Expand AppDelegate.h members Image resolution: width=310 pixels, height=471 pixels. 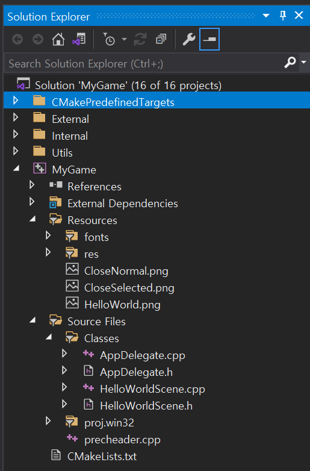(x=64, y=370)
